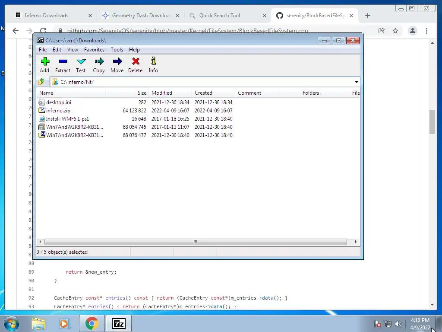Select the Install-WMF5.1.ps1 file name
Viewport: 442px width, 332px height.
[67, 118]
